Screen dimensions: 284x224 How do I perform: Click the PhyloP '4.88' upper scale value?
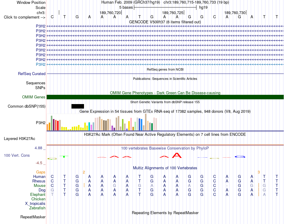click(x=38, y=148)
